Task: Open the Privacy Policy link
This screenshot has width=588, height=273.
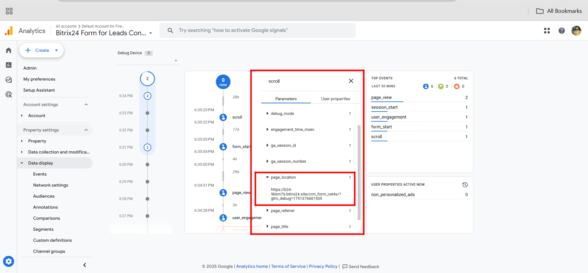Action: (x=323, y=266)
